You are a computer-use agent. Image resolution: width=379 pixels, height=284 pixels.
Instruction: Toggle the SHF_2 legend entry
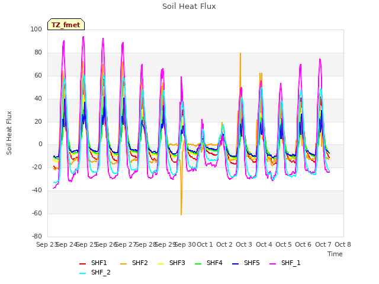[x=95, y=273]
